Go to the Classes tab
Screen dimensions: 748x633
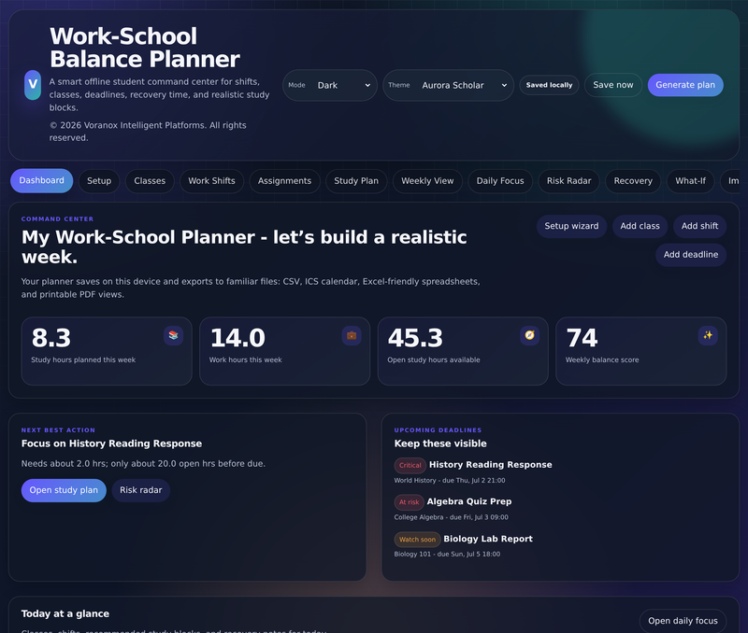click(150, 181)
